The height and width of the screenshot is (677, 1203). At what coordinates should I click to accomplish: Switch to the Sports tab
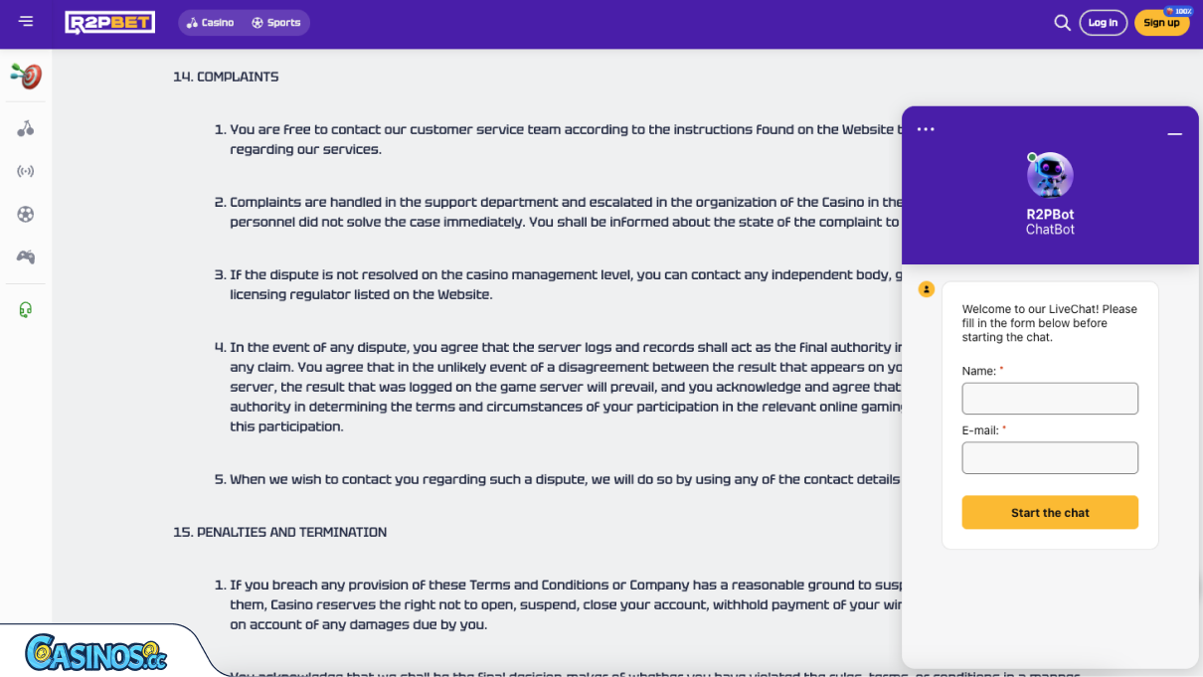pyautogui.click(x=276, y=23)
